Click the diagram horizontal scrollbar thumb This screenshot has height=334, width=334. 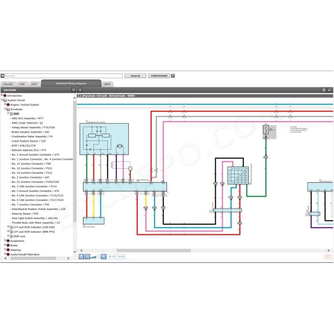pos(154,250)
